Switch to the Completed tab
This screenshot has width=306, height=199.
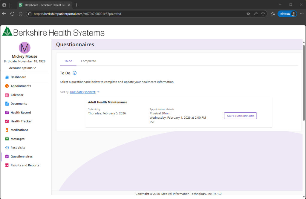click(88, 61)
